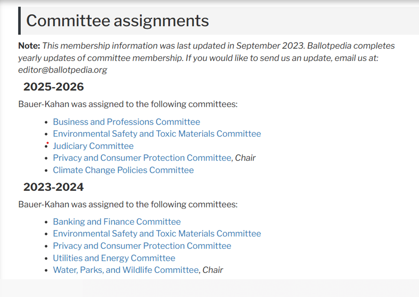
Task: Click the Judiciary Committee link
Action: pyautogui.click(x=93, y=146)
